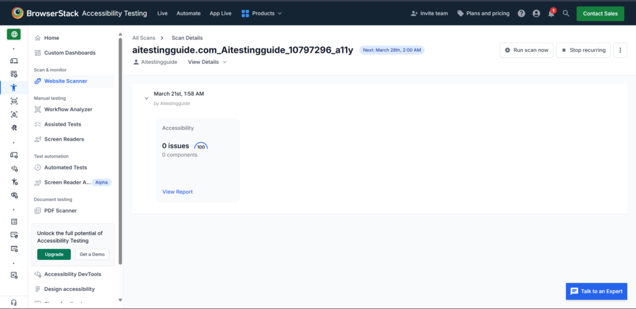Click the Invite team person-plus icon

(x=414, y=14)
